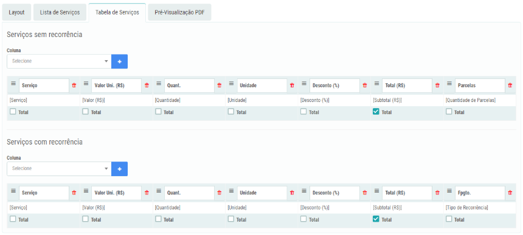Delete Desconto (%) column in com recorrência table
Image resolution: width=523 pixels, height=235 pixels.
pos(365,192)
